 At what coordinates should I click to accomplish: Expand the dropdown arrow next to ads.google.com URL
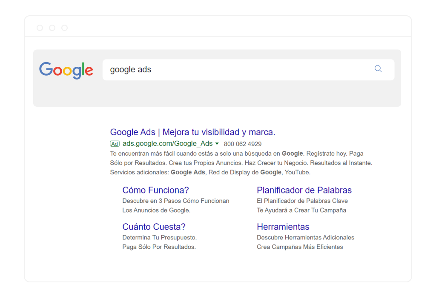coord(217,144)
